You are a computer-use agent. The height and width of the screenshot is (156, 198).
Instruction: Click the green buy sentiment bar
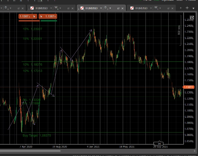[x=49, y=21]
